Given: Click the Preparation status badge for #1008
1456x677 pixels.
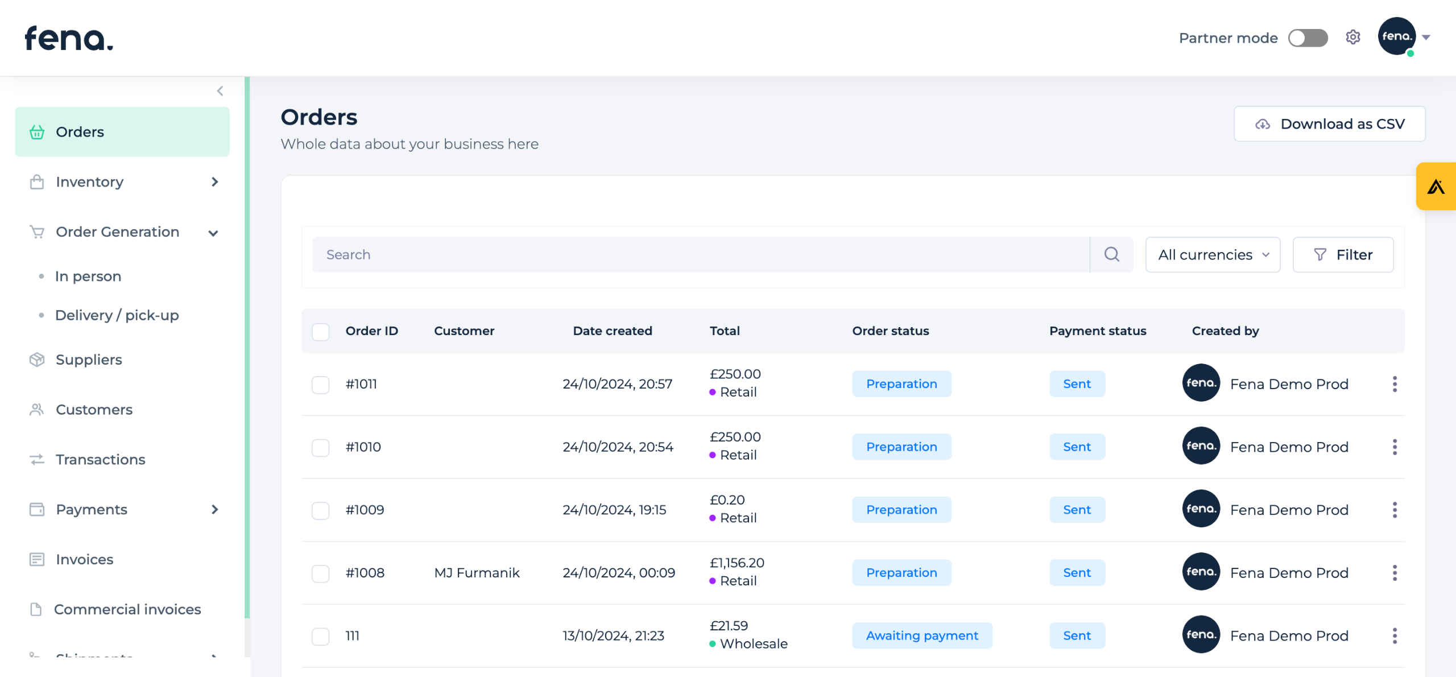Looking at the screenshot, I should coord(901,573).
